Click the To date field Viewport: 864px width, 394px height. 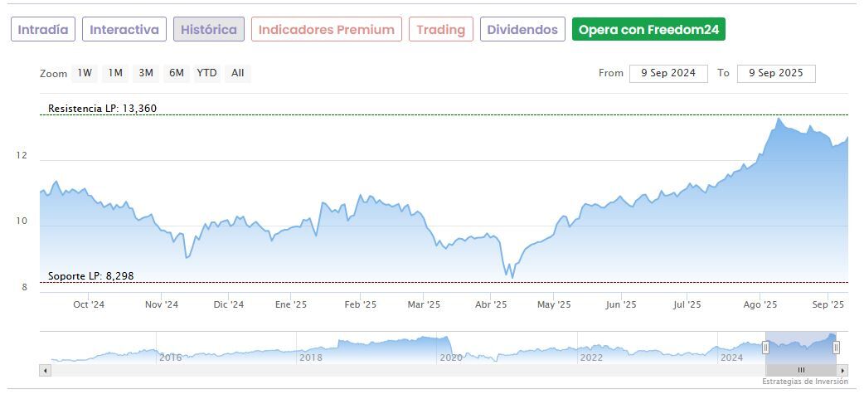coord(776,73)
